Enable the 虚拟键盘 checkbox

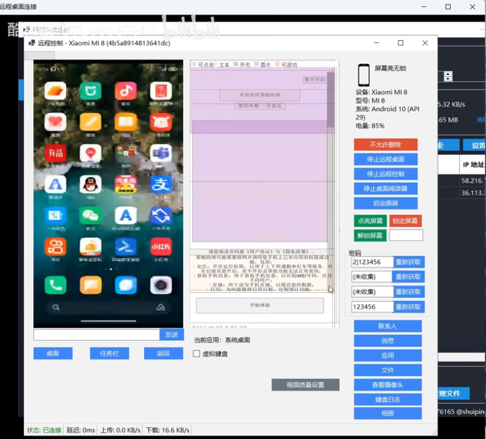196,354
